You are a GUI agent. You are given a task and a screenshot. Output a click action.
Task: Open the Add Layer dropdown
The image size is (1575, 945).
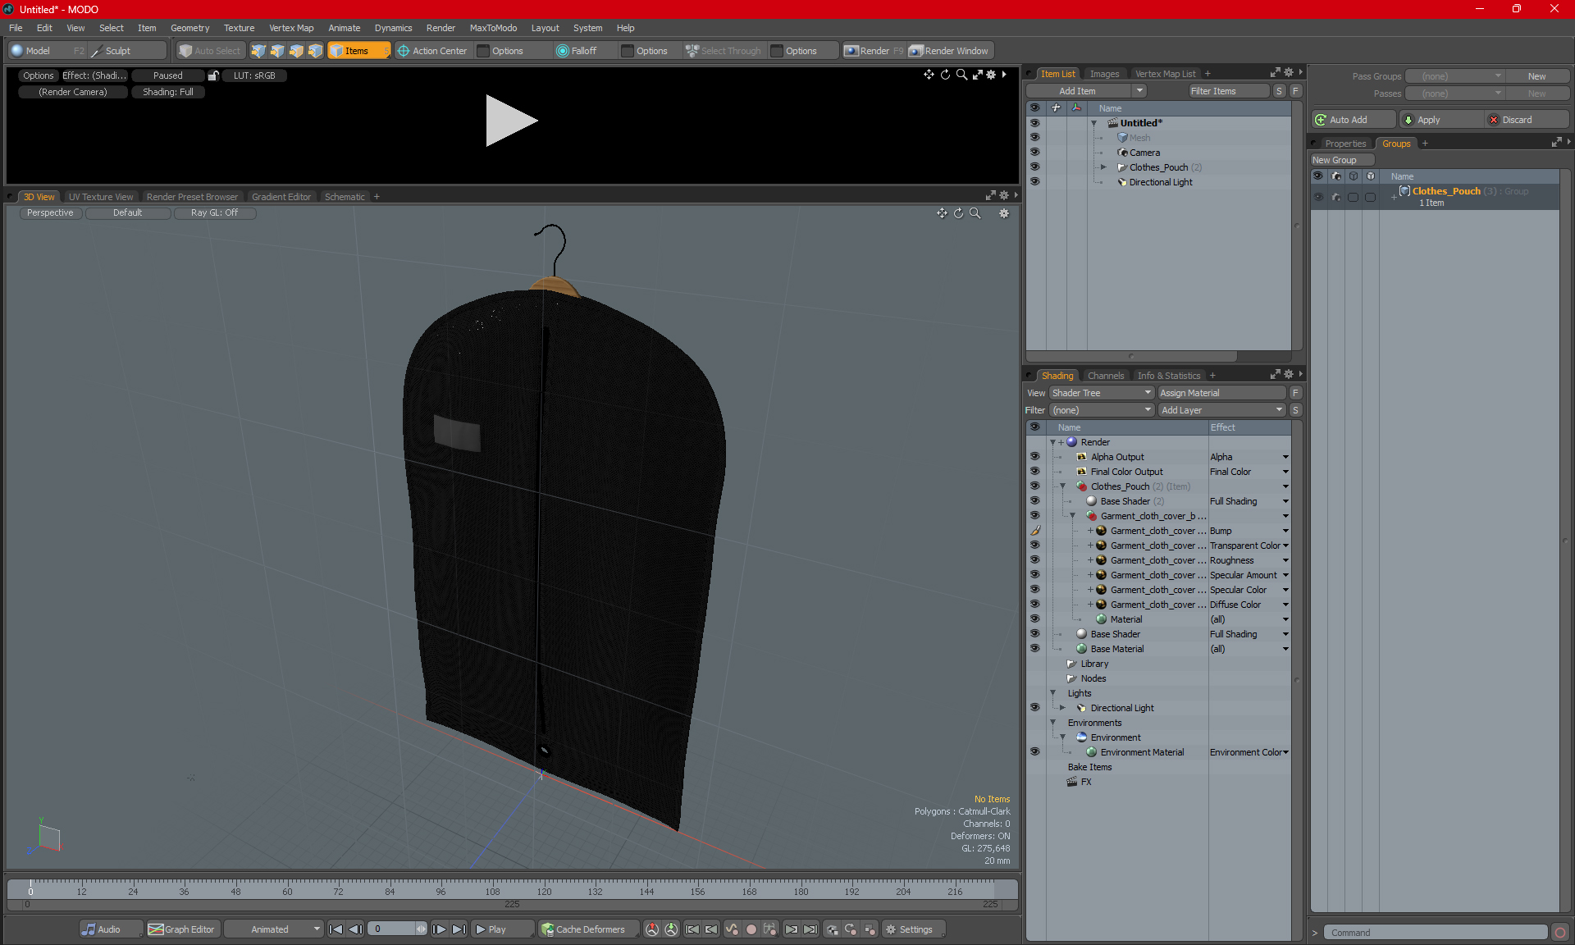1221,410
